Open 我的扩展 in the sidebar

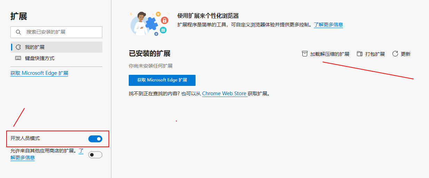tap(56, 47)
